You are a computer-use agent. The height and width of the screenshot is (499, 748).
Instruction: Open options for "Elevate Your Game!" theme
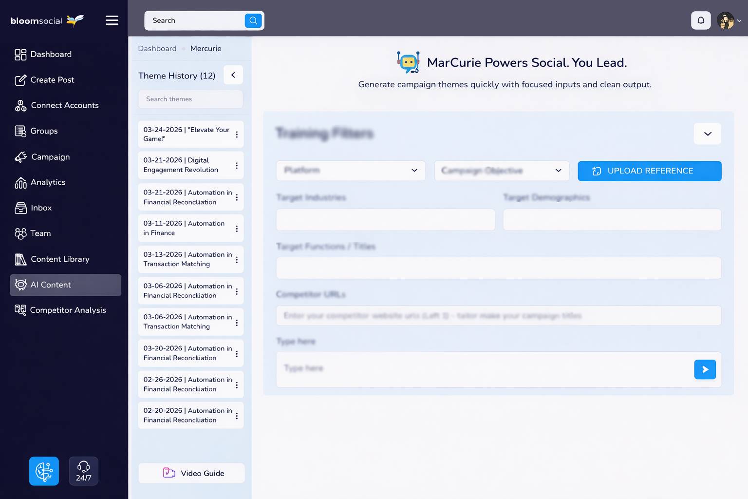(x=237, y=134)
